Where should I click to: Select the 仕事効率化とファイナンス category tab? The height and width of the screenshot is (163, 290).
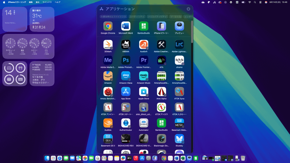113,16
